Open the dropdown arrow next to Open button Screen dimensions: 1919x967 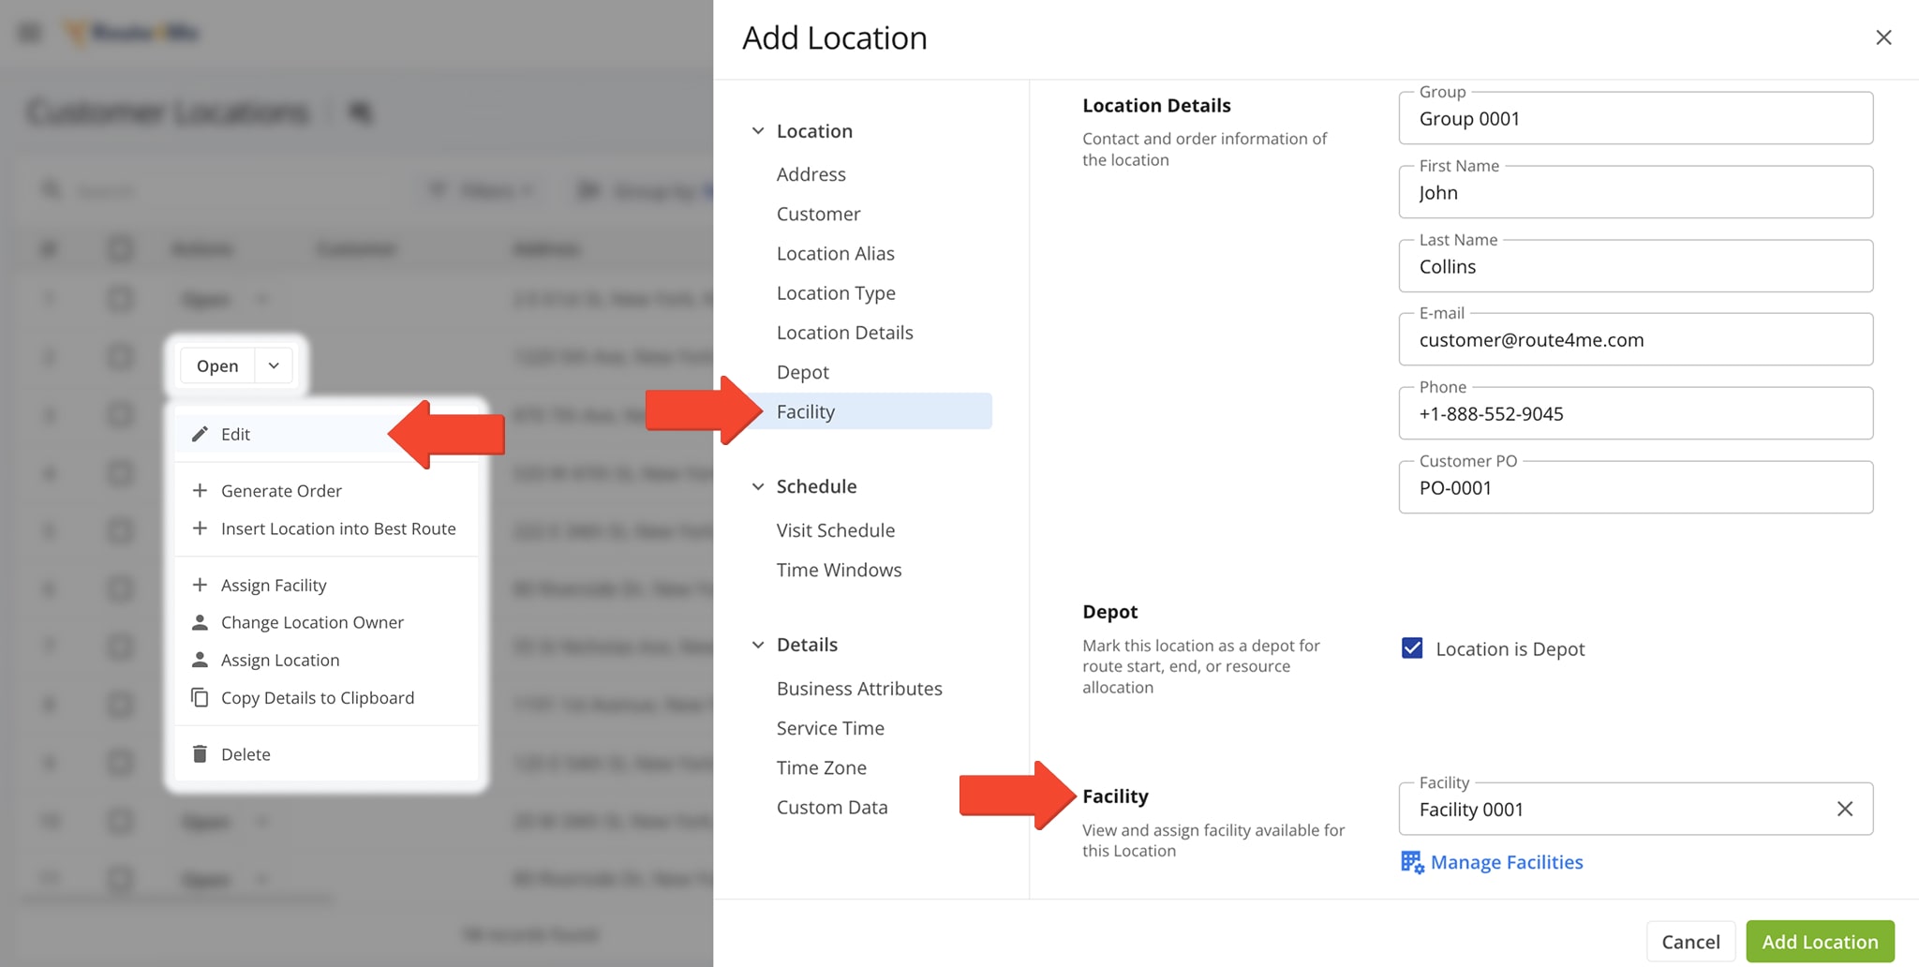(x=274, y=365)
